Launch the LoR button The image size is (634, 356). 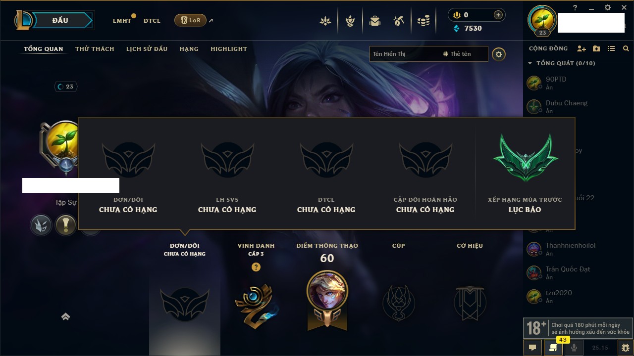click(x=191, y=20)
